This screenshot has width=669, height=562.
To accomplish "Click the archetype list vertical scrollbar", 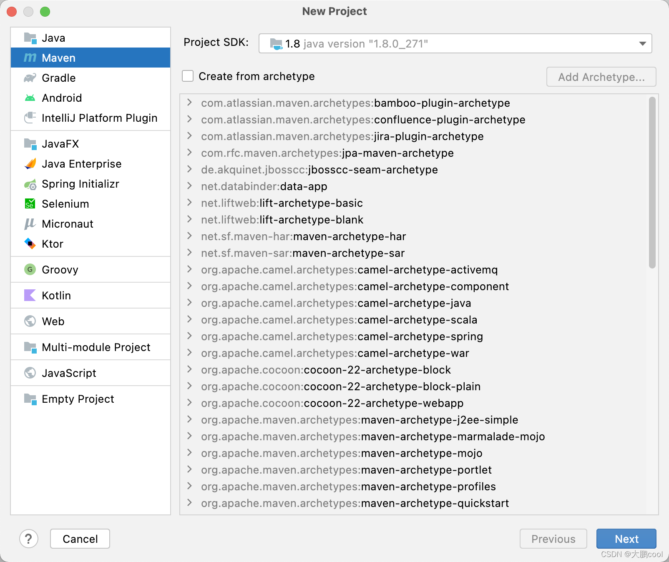I will point(652,183).
